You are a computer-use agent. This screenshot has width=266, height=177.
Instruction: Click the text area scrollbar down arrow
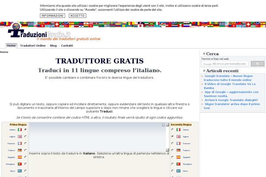168,150
